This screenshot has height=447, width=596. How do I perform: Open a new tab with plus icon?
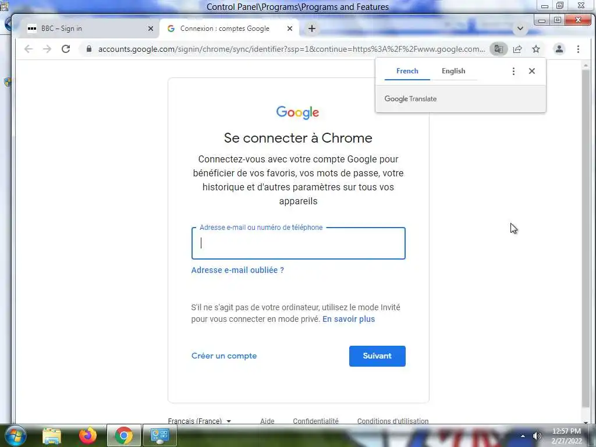(312, 29)
